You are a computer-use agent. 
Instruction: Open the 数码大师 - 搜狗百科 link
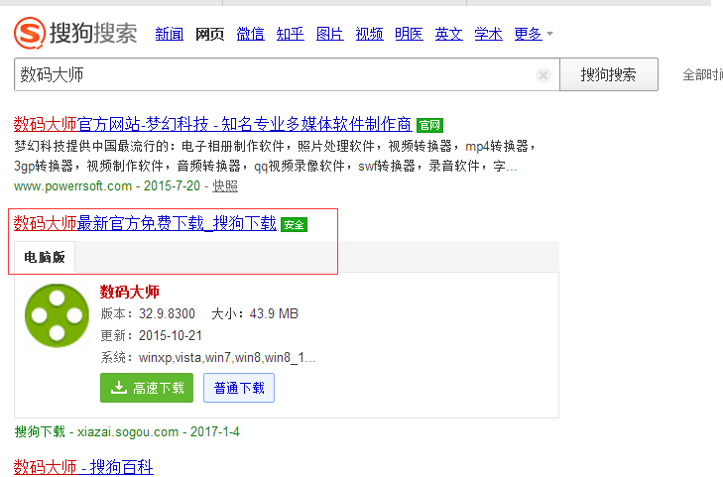[x=83, y=467]
